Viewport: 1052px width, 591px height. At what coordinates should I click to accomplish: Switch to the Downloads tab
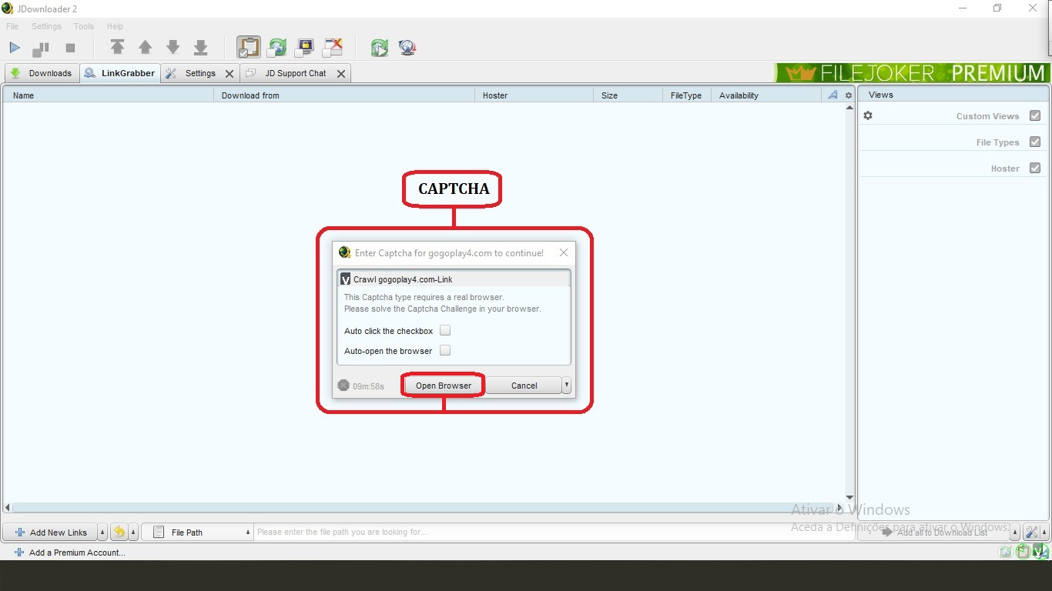(42, 73)
